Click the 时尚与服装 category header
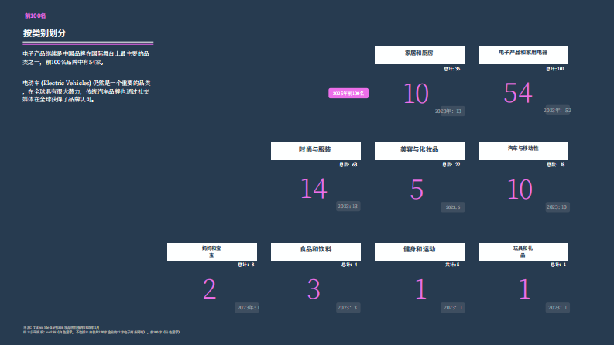 pos(315,151)
